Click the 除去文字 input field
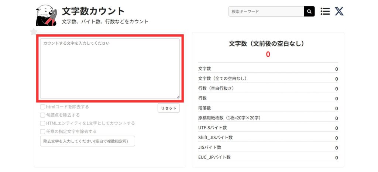 click(x=87, y=141)
